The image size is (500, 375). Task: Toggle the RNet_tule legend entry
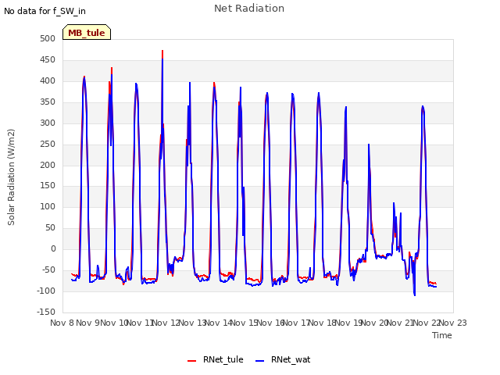click(x=216, y=359)
